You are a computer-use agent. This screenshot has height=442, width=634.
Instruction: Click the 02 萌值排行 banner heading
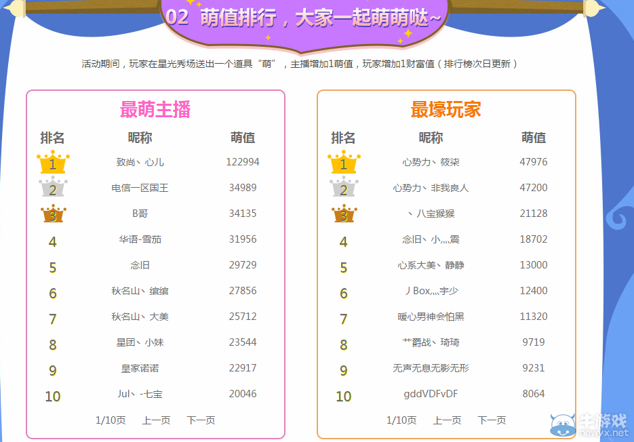(303, 18)
